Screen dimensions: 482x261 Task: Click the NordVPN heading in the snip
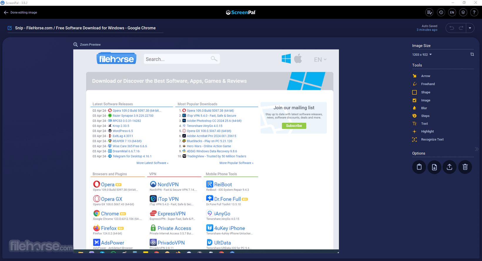click(x=168, y=185)
